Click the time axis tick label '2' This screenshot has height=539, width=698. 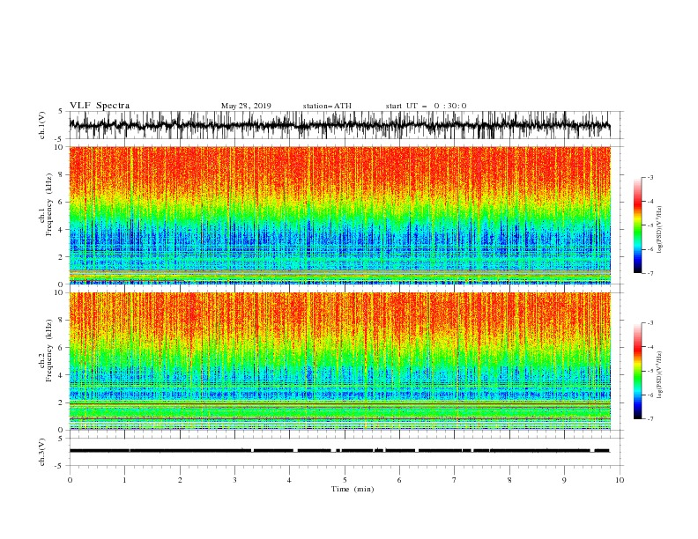click(x=180, y=480)
